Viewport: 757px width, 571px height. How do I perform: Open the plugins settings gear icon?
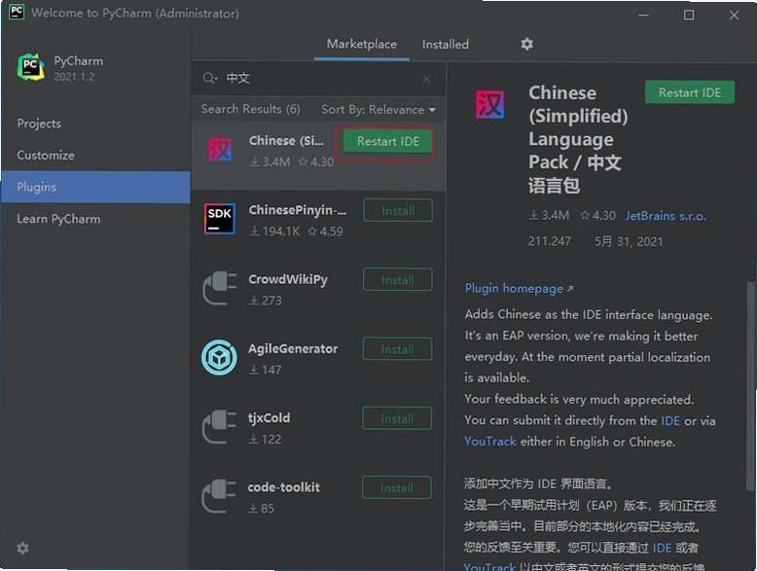pos(526,44)
